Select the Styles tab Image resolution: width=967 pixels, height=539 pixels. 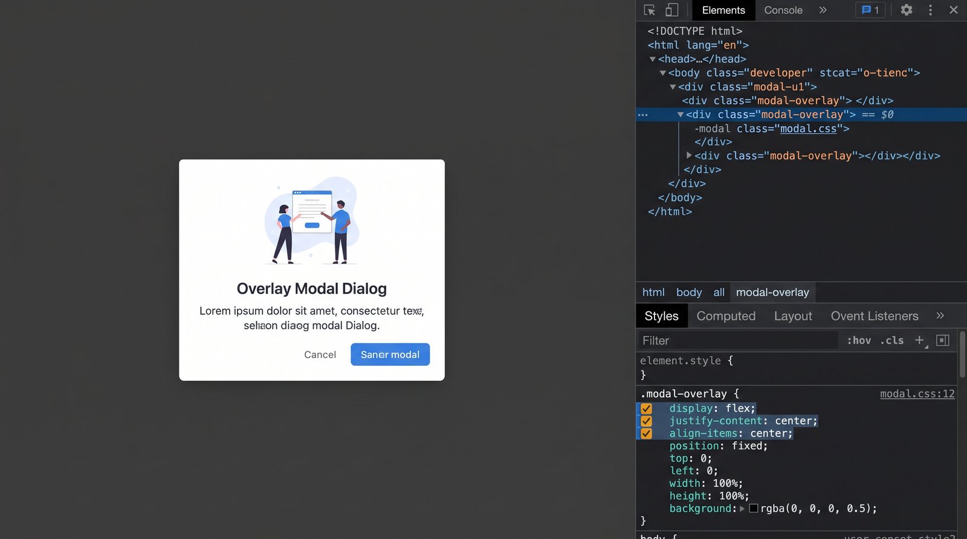click(x=662, y=316)
